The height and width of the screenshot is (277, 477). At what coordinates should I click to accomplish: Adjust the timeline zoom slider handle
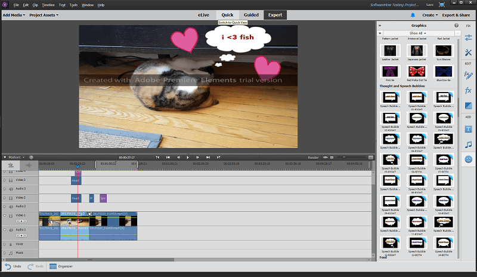coord(344,158)
